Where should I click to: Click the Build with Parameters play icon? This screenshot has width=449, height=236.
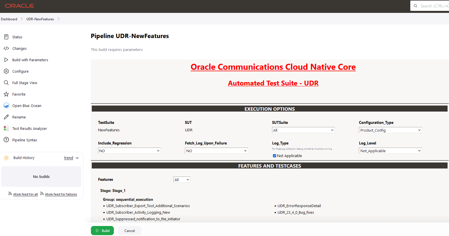[x=6, y=60]
